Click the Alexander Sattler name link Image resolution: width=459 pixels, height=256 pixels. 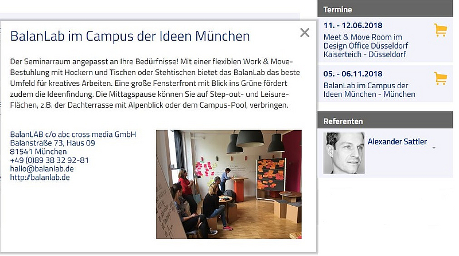(x=397, y=141)
